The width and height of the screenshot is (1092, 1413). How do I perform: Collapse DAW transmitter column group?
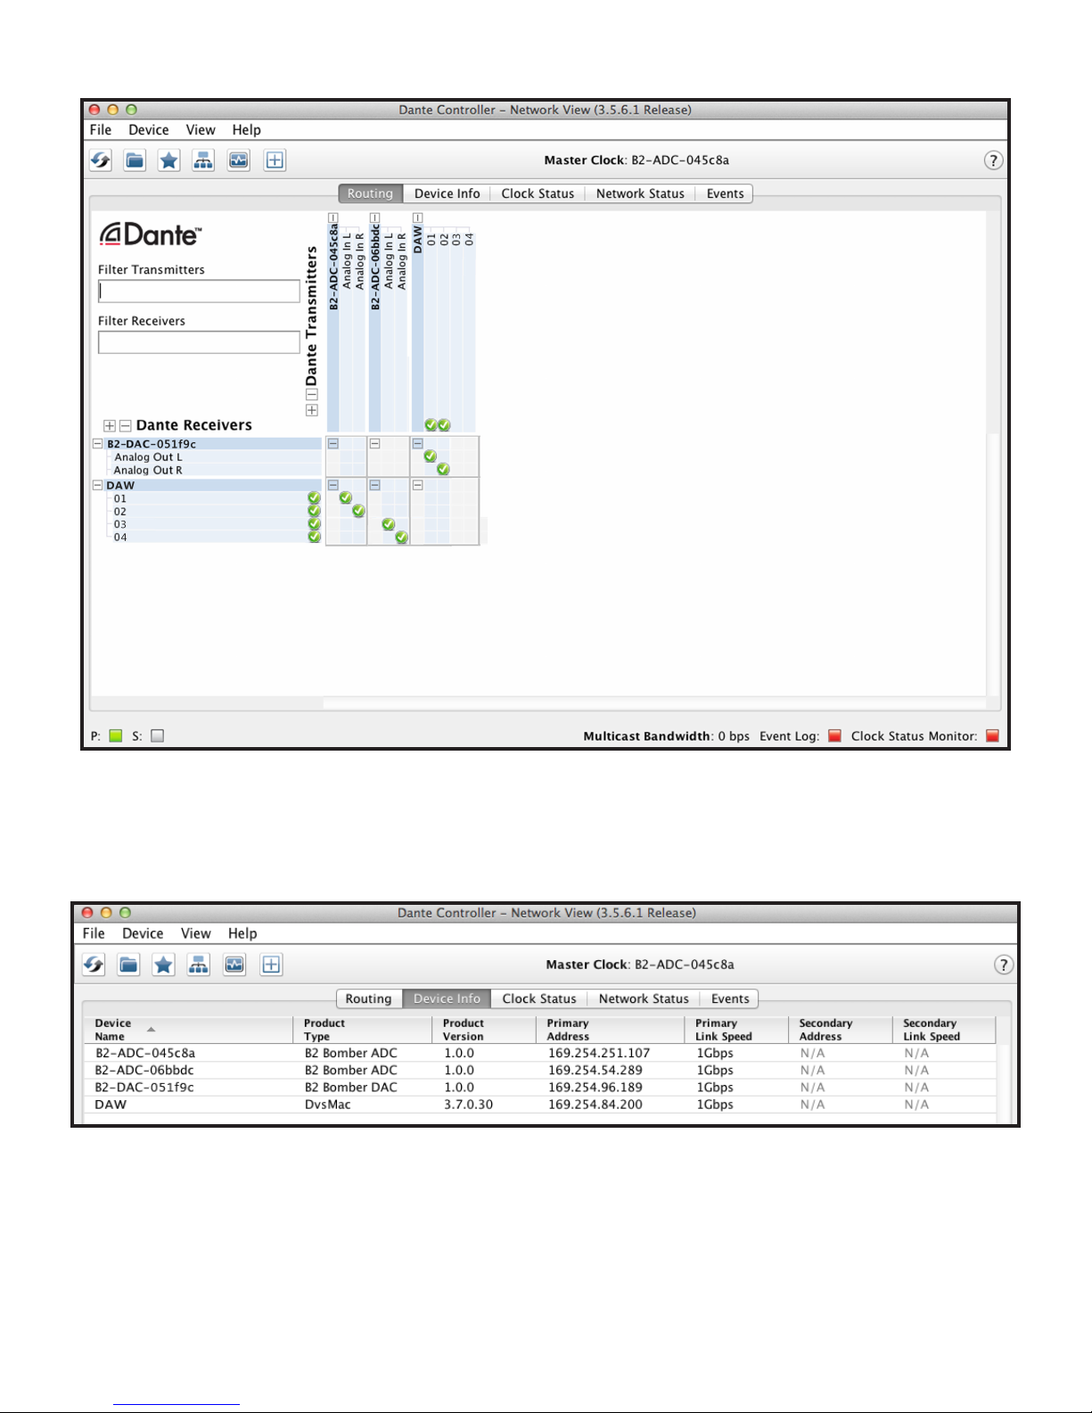point(417,218)
